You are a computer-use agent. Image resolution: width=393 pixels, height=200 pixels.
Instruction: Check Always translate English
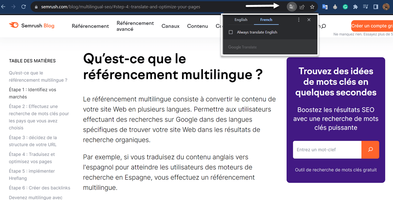[x=231, y=32]
